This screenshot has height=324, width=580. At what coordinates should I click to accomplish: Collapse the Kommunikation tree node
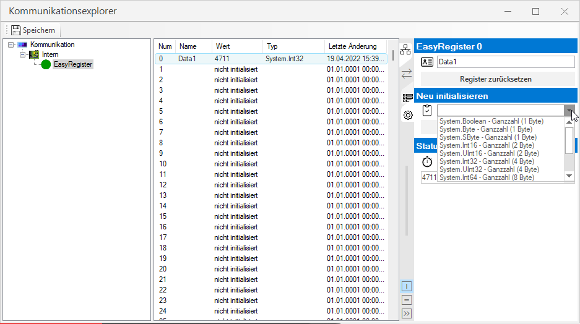coord(11,45)
